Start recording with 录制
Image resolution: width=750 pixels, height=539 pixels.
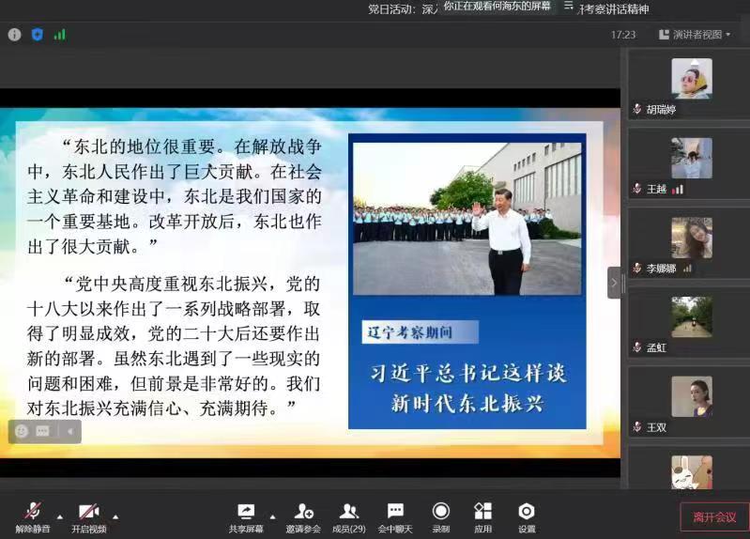pyautogui.click(x=440, y=516)
